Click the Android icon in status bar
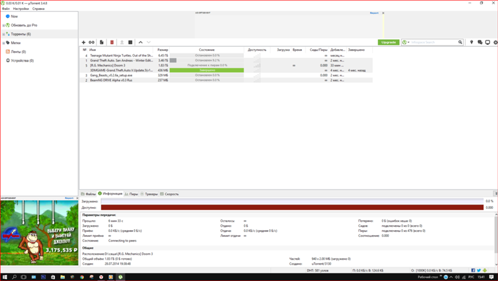 [484, 270]
